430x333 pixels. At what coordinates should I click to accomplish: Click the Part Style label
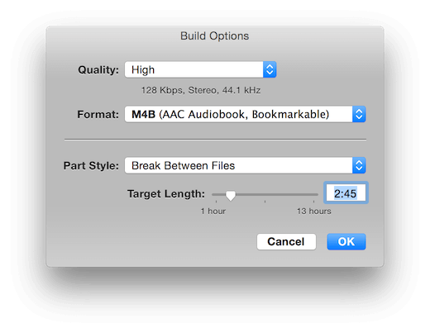point(91,166)
